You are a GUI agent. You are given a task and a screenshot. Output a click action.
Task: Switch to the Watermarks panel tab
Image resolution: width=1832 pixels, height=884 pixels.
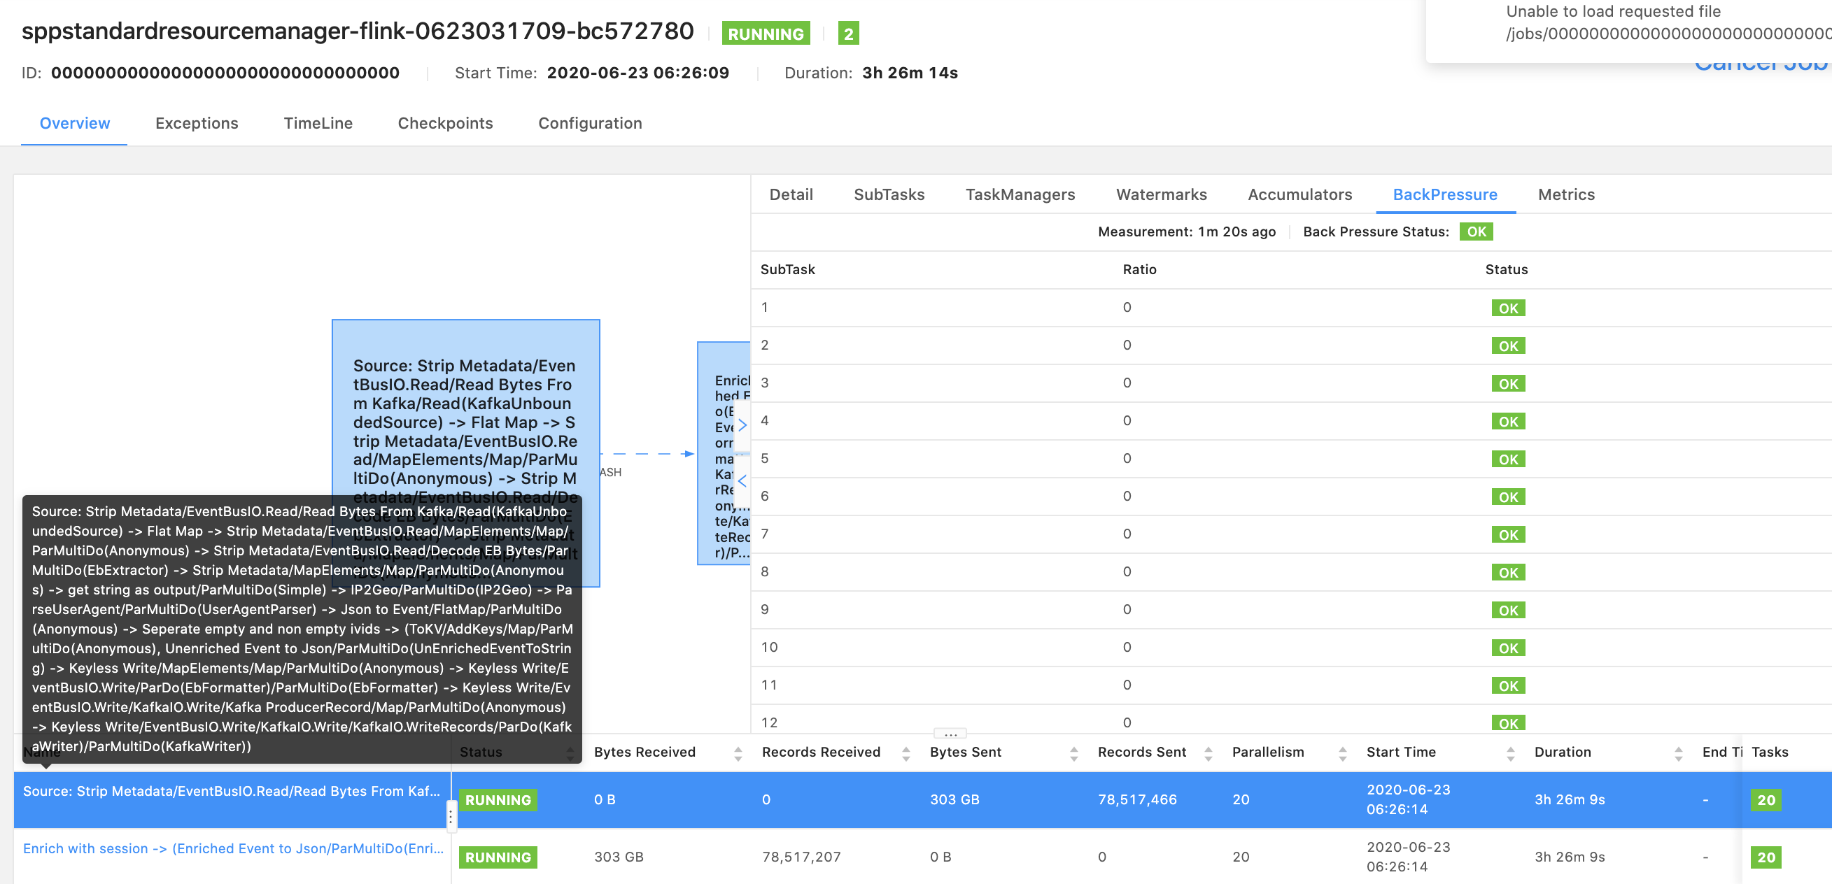click(x=1161, y=194)
